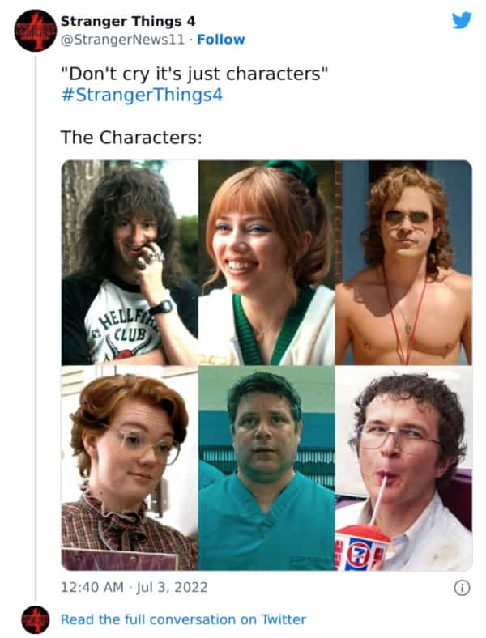486x638 pixels.
Task: Click the small avatar beside the conversation link
Action: 35,619
